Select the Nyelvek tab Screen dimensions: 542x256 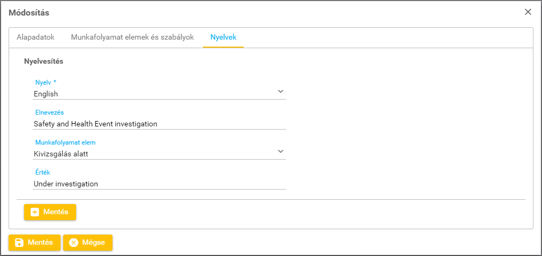point(223,37)
